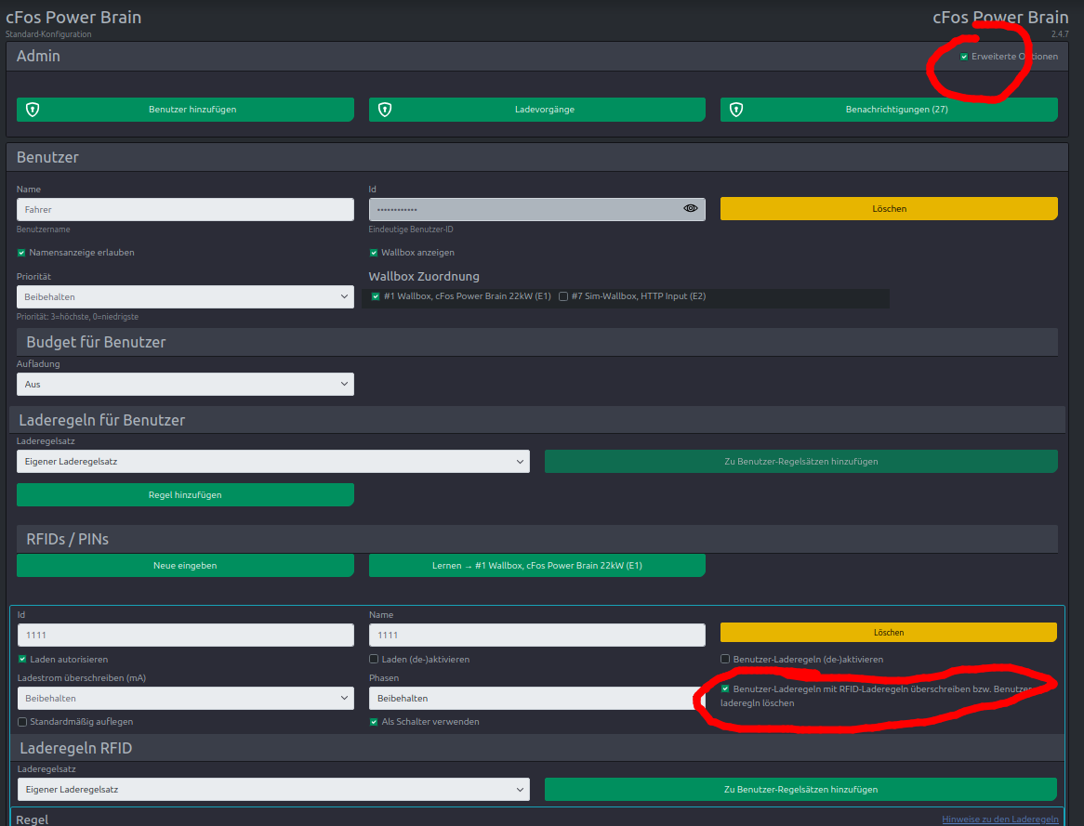Turn off Als Schalter verwenden
The image size is (1084, 826).
pyautogui.click(x=374, y=722)
